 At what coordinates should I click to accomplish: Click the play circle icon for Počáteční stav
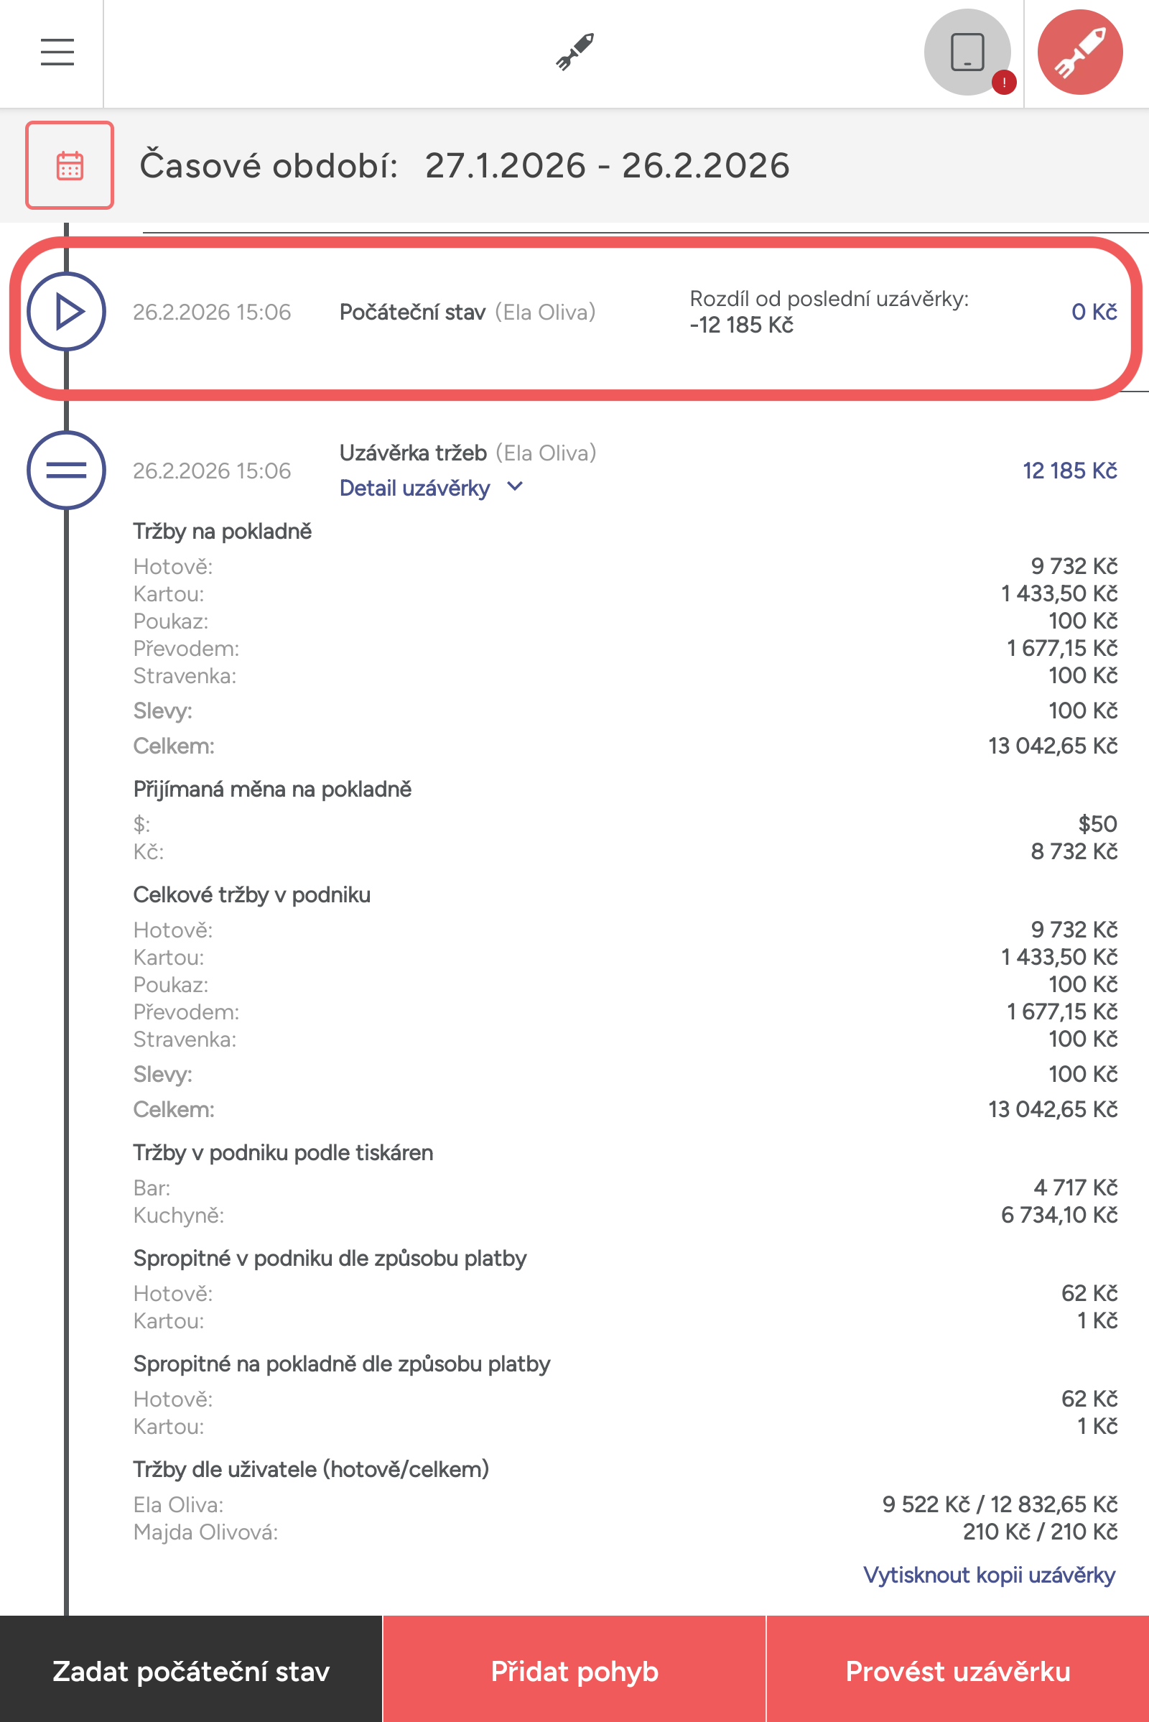(x=67, y=312)
